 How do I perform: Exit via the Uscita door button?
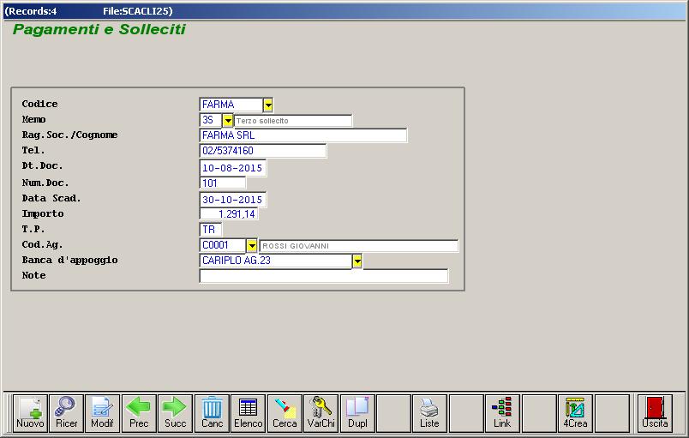(655, 413)
